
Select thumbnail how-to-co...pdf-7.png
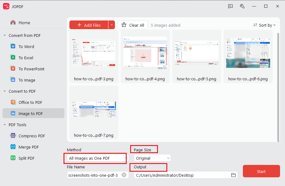[x=94, y=113]
